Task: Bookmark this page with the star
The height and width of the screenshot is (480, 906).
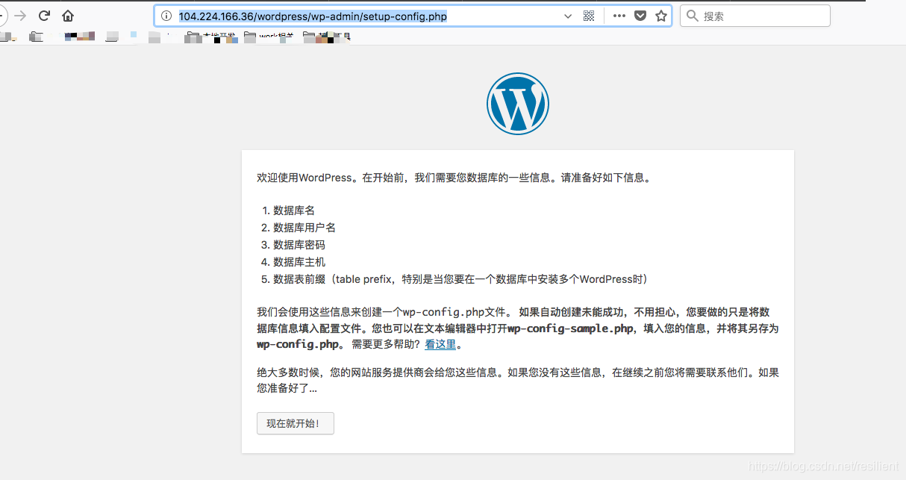Action: (661, 16)
